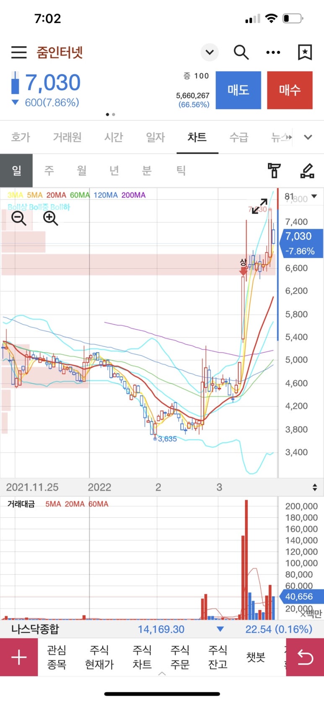Zoom out the chart

coord(18,218)
